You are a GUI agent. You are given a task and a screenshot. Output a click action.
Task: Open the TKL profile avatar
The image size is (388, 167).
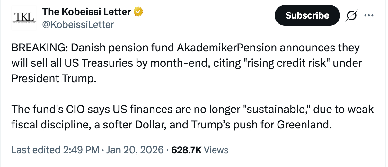pyautogui.click(x=24, y=18)
